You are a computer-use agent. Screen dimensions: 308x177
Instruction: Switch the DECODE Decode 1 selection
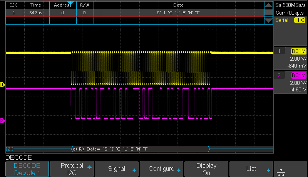point(27,169)
